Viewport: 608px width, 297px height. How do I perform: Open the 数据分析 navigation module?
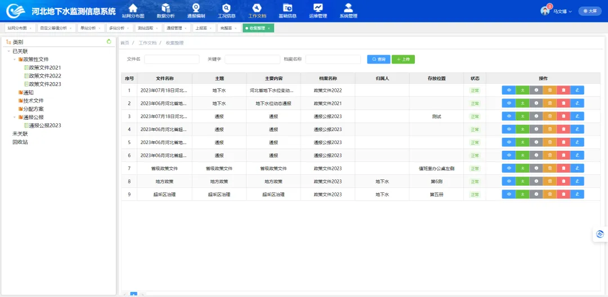point(166,10)
